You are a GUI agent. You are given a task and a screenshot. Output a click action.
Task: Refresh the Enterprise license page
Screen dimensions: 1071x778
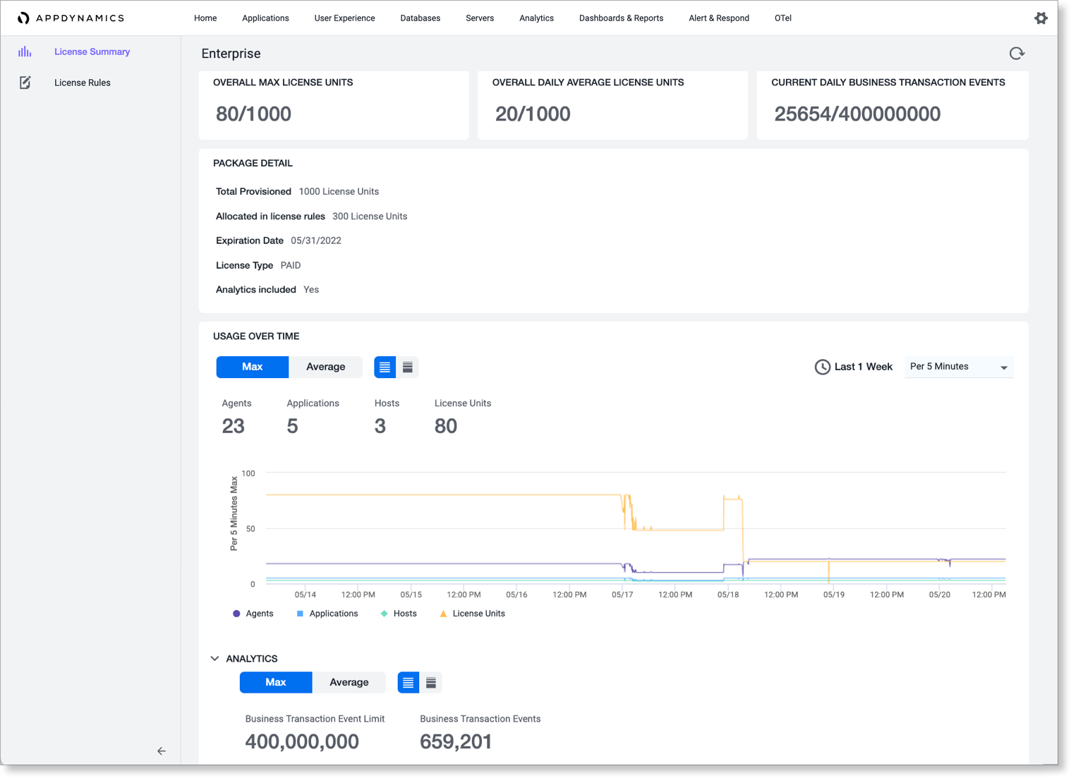1017,54
